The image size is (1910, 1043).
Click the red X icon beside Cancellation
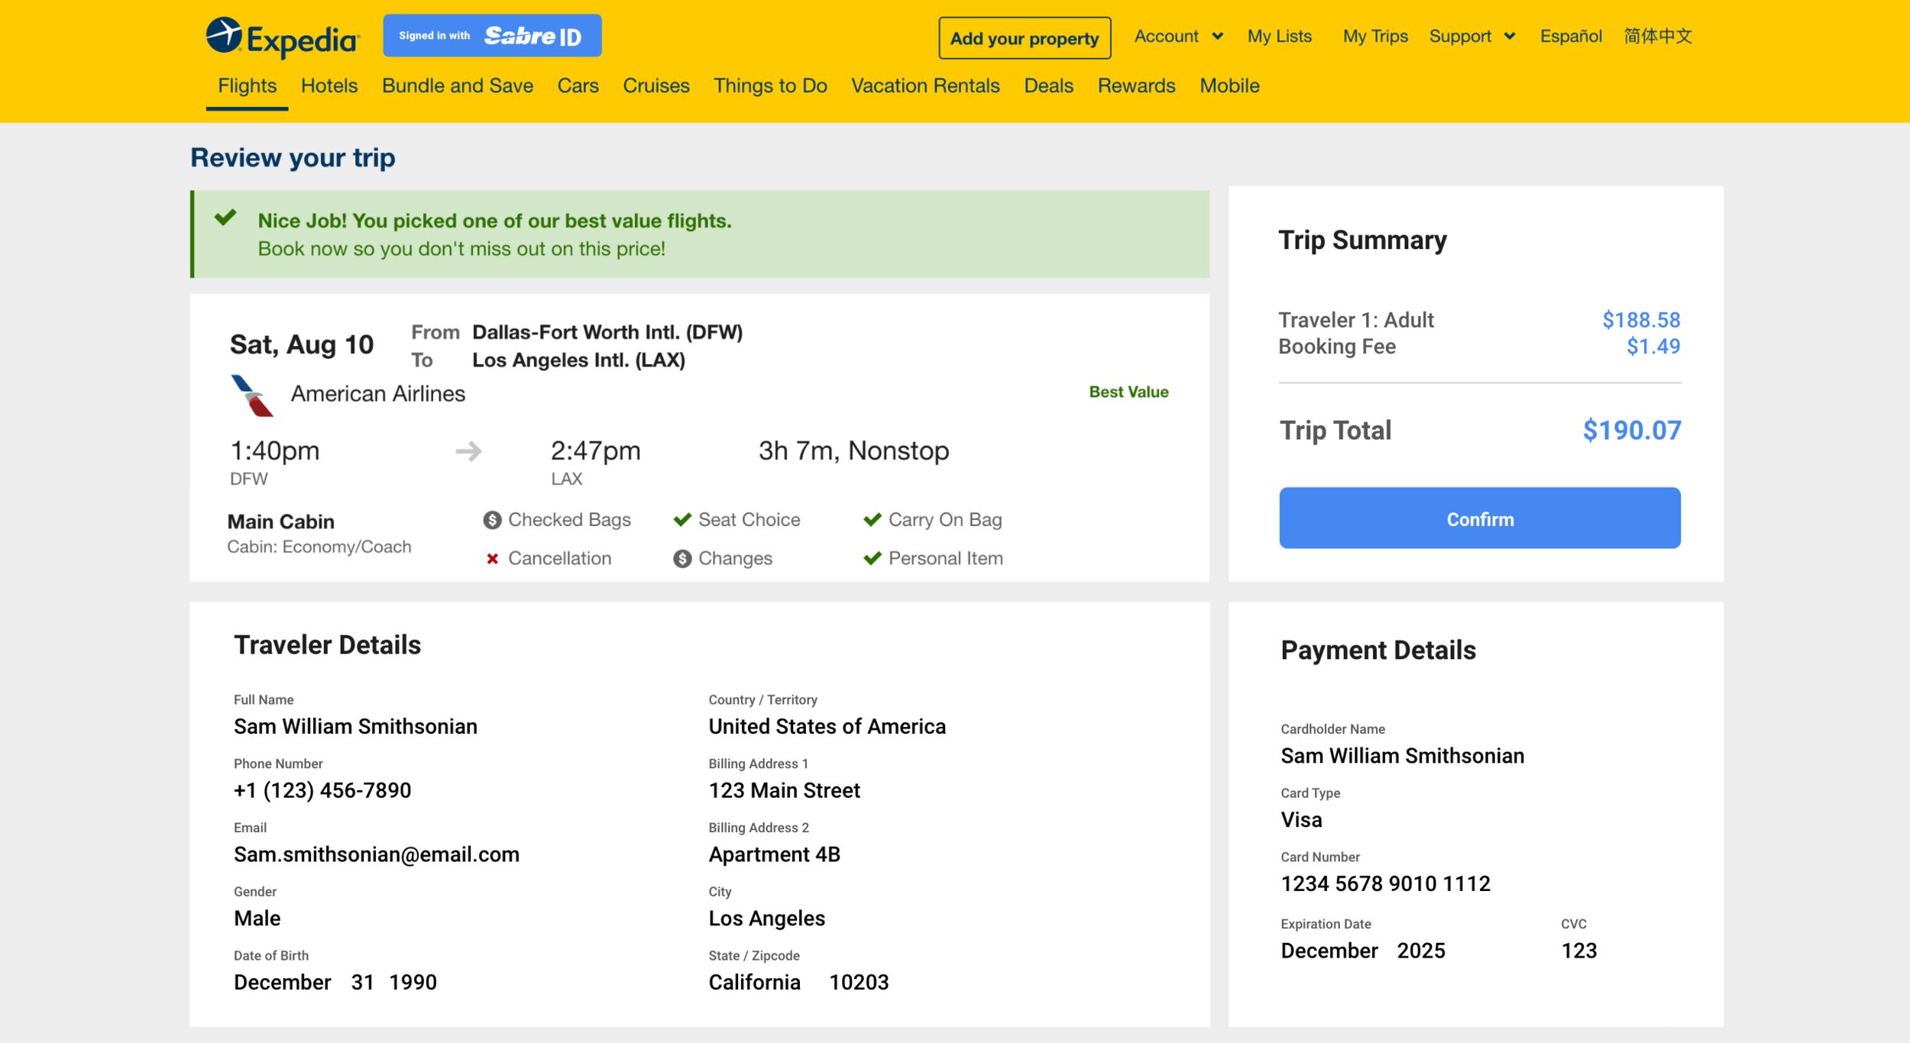point(493,559)
